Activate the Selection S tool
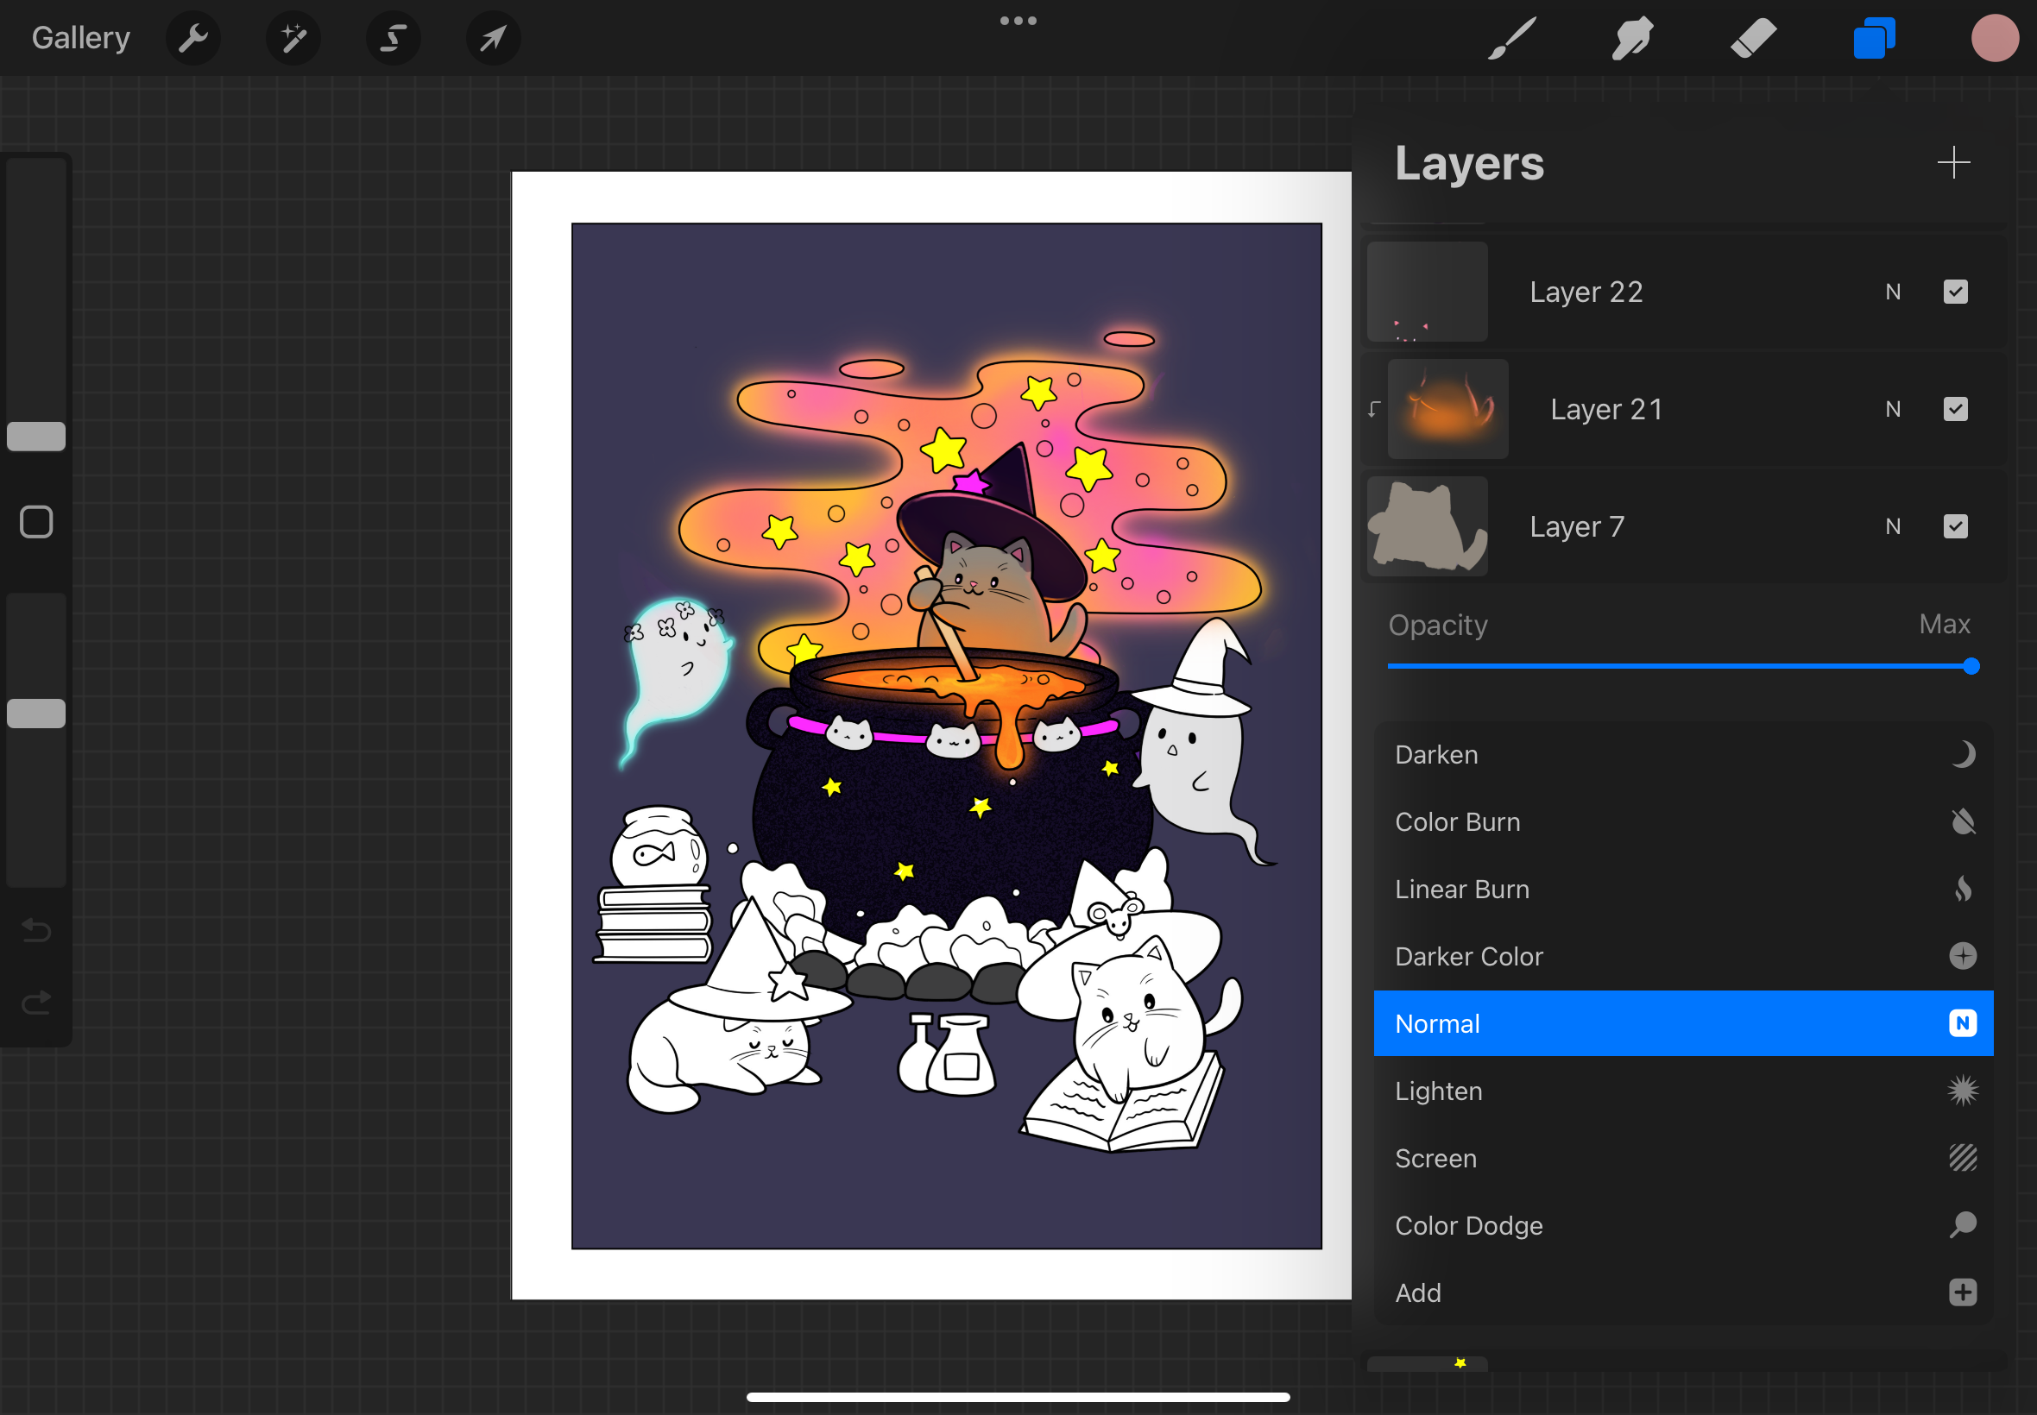 tap(393, 38)
